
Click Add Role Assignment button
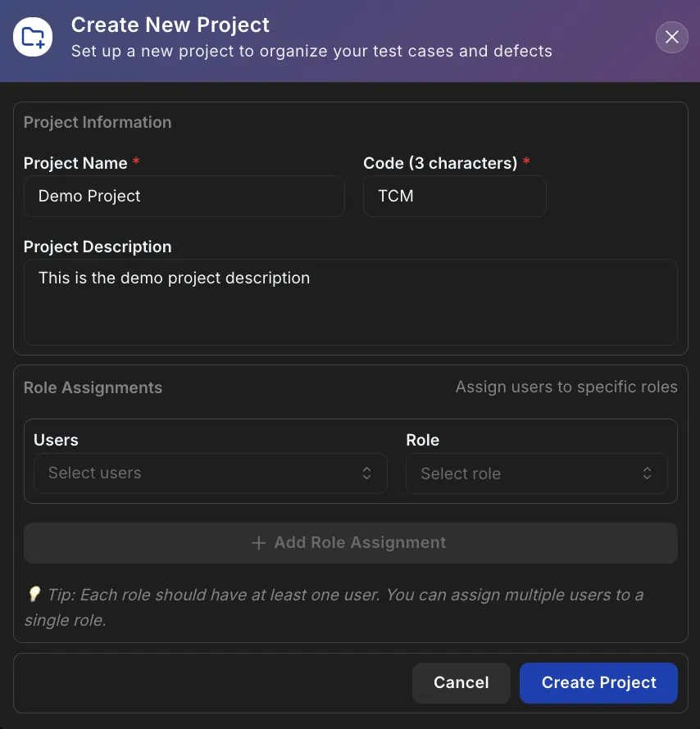point(351,543)
